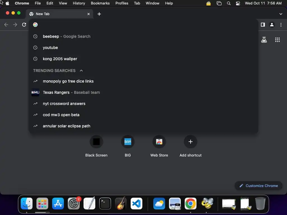
Task: Click the screen mirroring menu bar icon
Action: [x=219, y=3]
